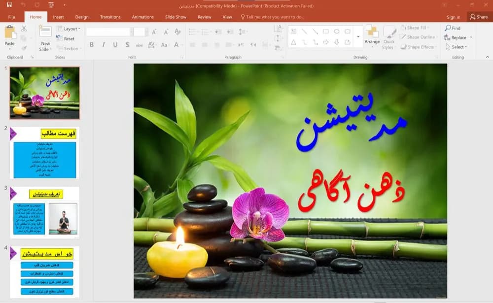The width and height of the screenshot is (493, 303).
Task: Open the Animations tab
Action: [x=143, y=17]
